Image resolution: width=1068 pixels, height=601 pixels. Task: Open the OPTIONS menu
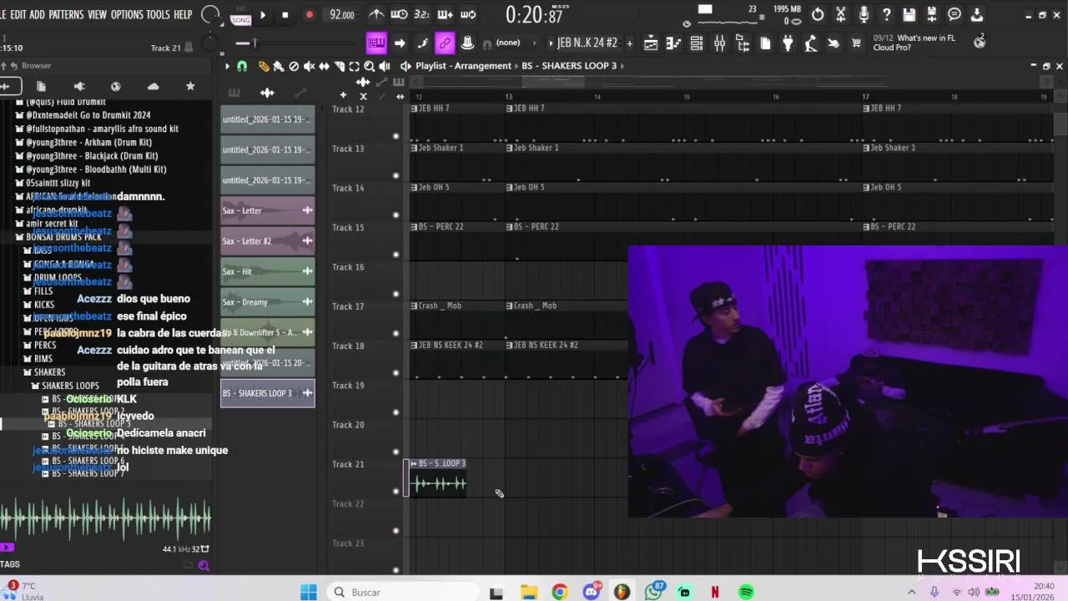pos(128,15)
